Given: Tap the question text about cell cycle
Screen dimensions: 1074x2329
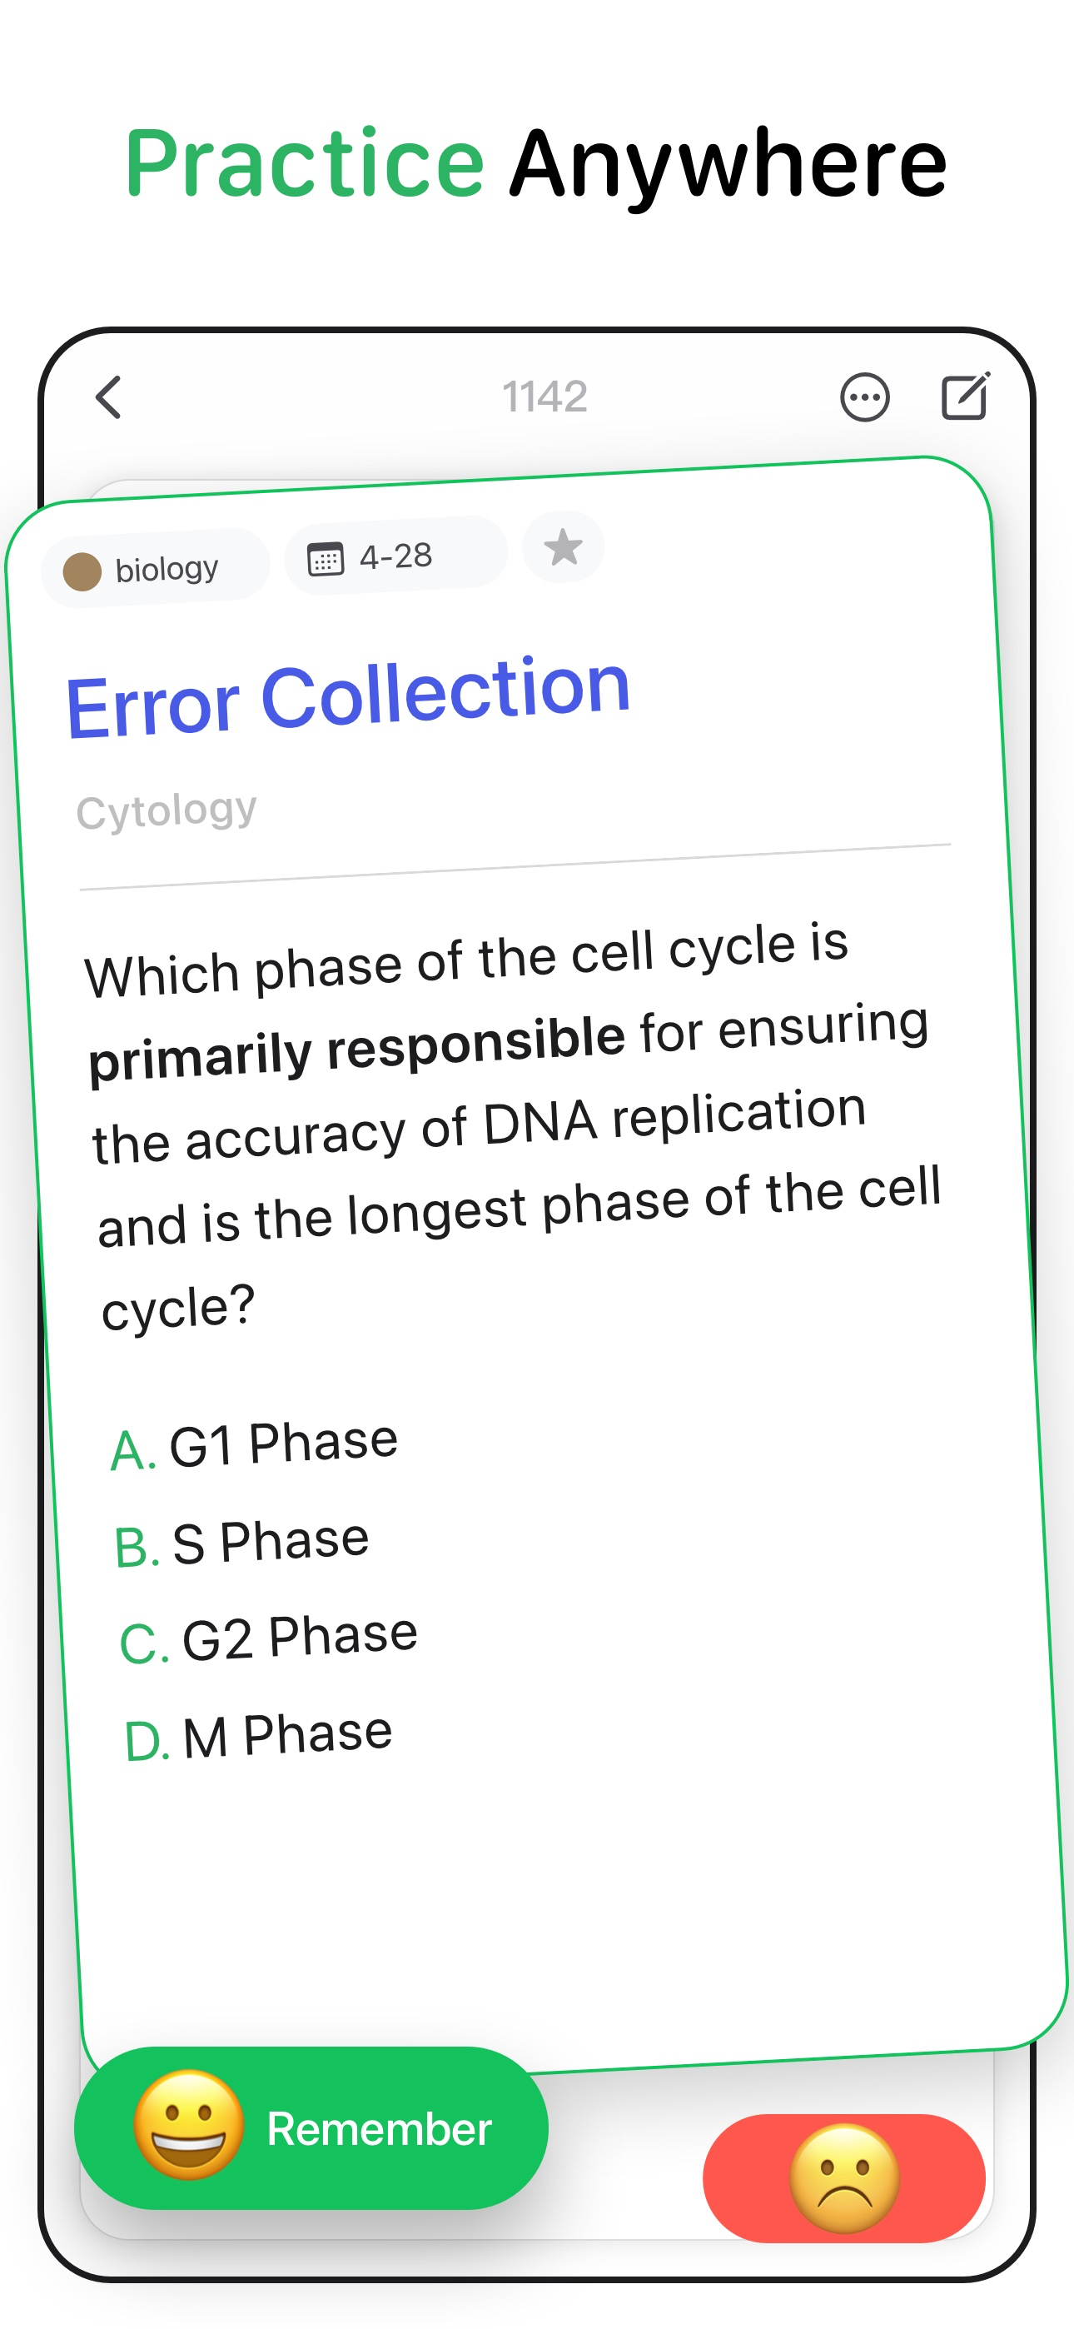Looking at the screenshot, I should tap(514, 1125).
